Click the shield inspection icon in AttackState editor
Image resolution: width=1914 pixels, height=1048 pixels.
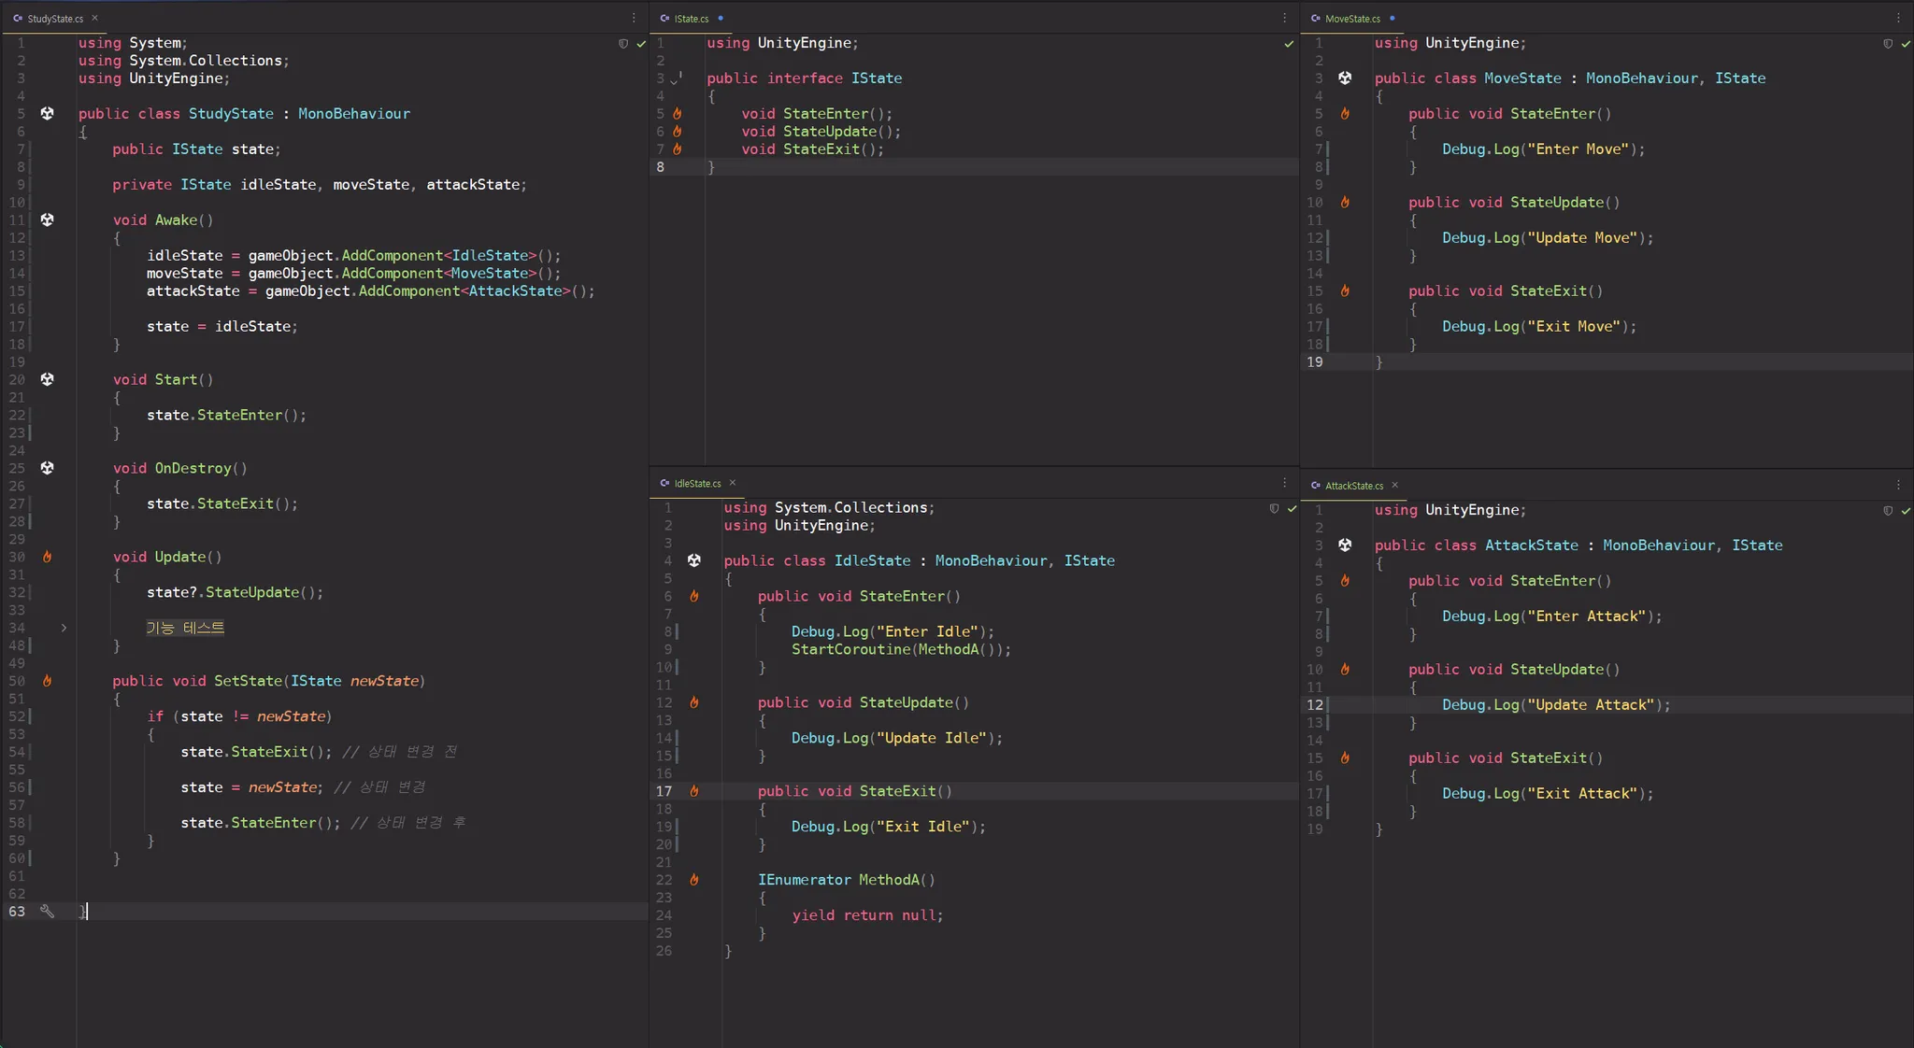(1888, 510)
